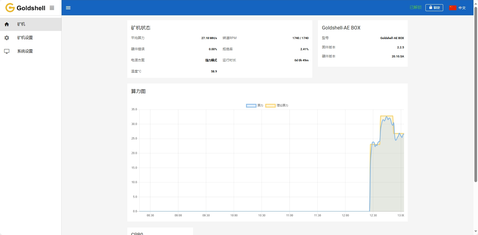Click 1740 / 1740 RPM value
The height and width of the screenshot is (235, 478).
pos(300,38)
